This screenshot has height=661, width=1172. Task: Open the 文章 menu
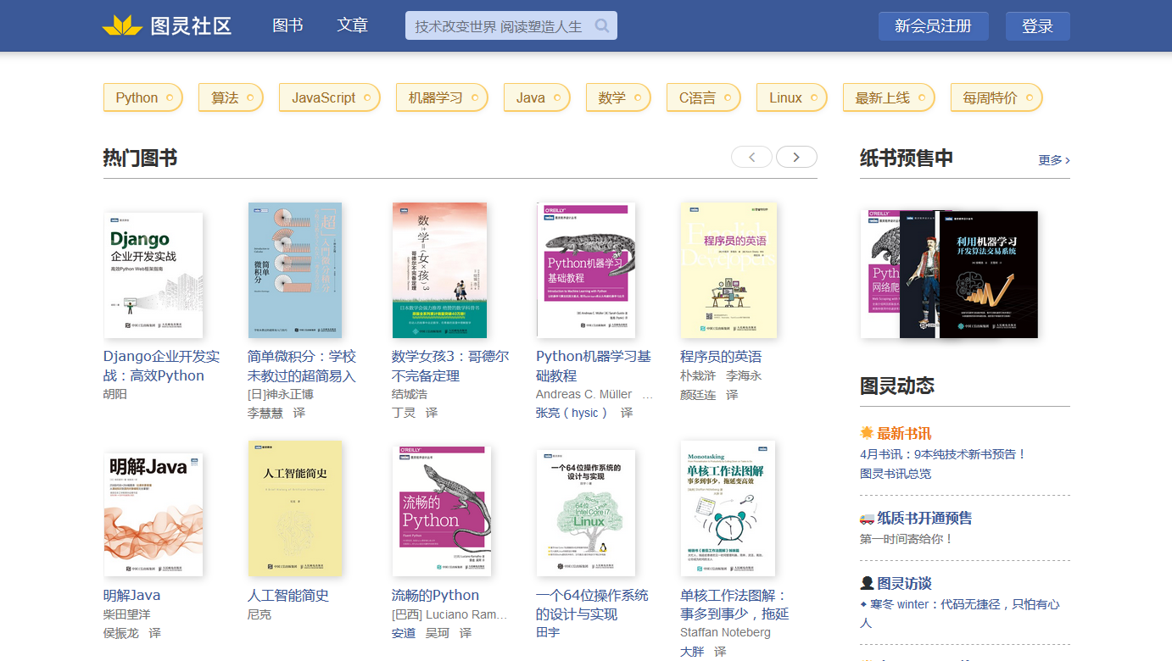[x=352, y=25]
